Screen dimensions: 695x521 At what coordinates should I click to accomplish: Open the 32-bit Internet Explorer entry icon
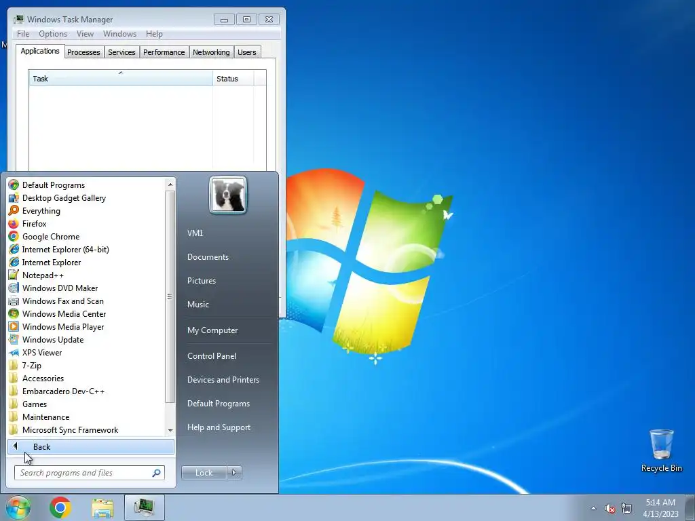[x=14, y=262]
